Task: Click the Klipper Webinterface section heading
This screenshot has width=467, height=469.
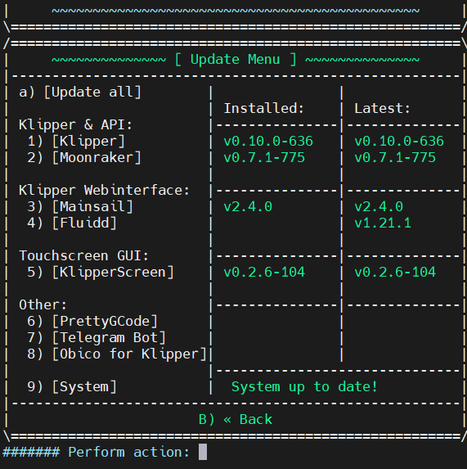Action: click(x=104, y=190)
